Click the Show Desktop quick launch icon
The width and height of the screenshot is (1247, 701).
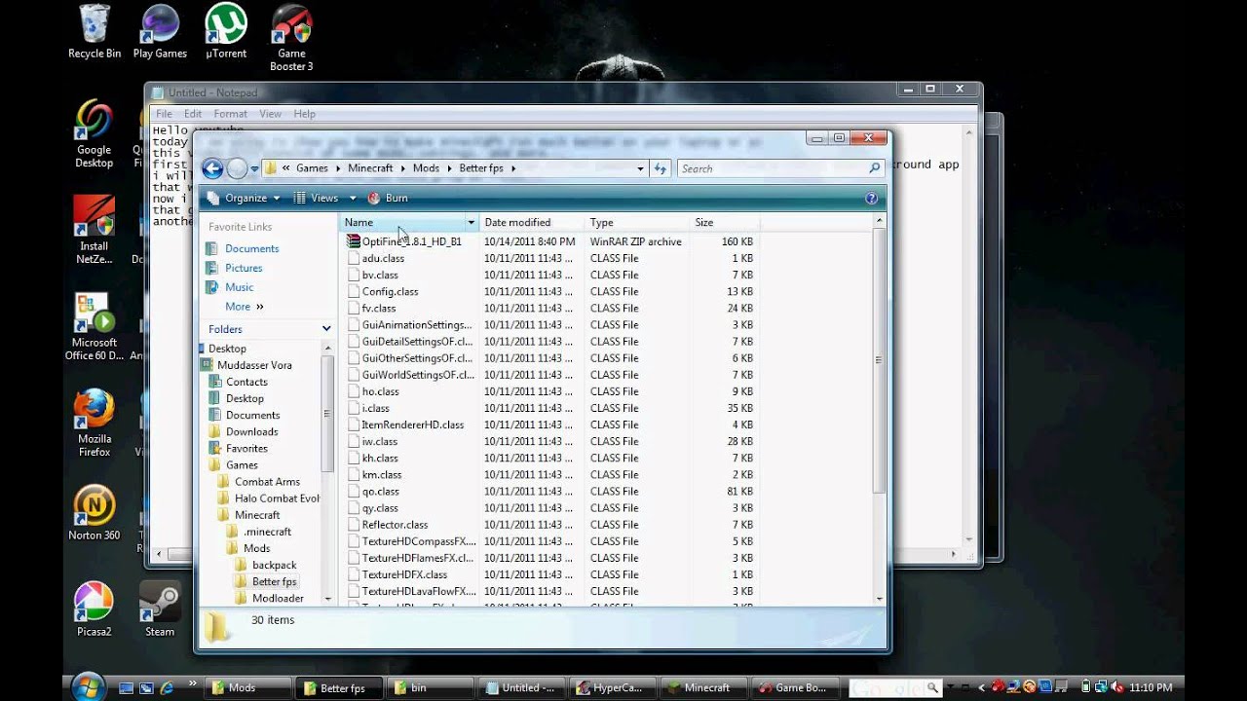coord(127,687)
